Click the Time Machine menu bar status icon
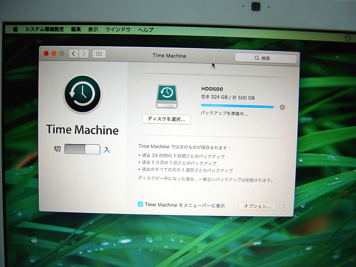This screenshot has height=267, width=356. (348, 38)
